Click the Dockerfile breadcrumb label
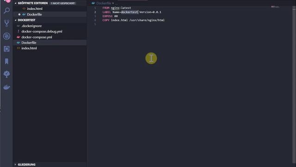296x167 pixels. click(x=104, y=3)
